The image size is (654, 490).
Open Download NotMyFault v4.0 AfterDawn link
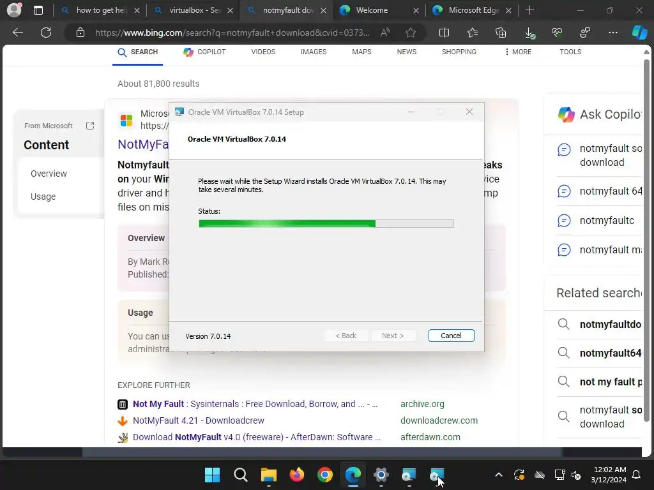pyautogui.click(x=257, y=438)
